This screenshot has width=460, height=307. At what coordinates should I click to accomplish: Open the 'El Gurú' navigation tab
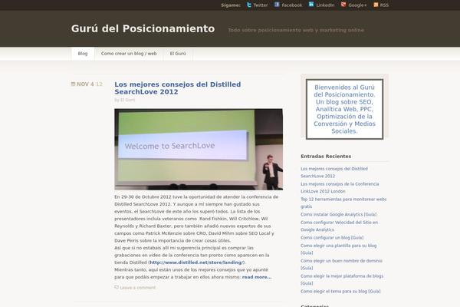coord(178,54)
